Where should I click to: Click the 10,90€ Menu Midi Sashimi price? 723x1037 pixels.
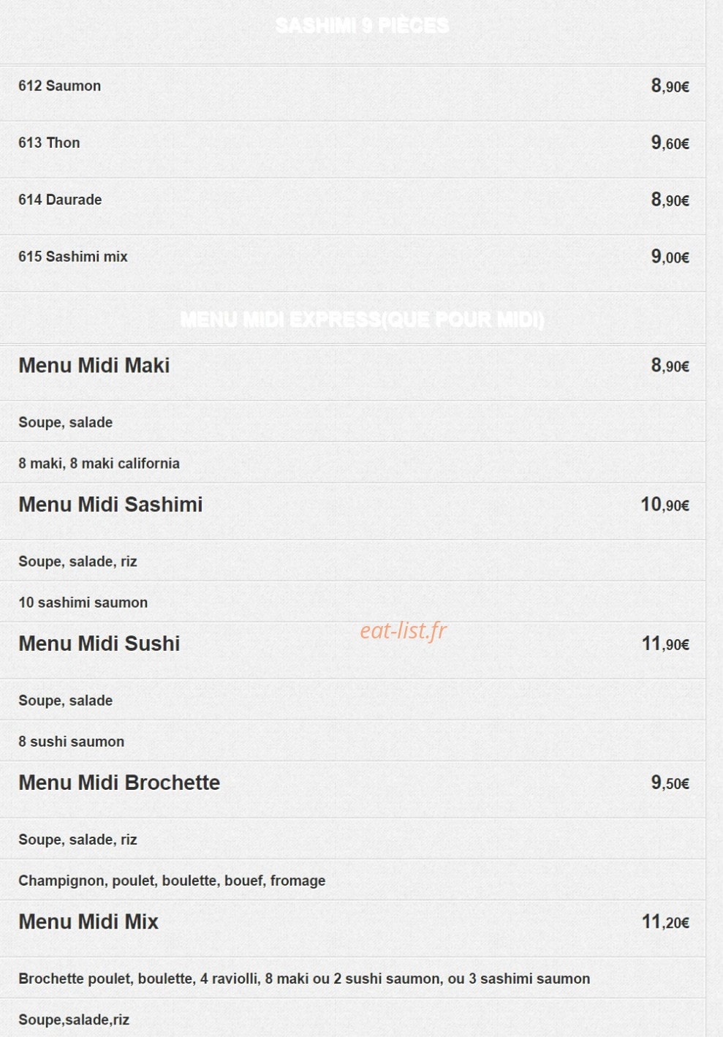click(665, 505)
